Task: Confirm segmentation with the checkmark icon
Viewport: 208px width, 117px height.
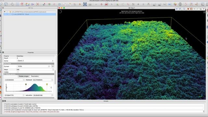Action: [197, 9]
